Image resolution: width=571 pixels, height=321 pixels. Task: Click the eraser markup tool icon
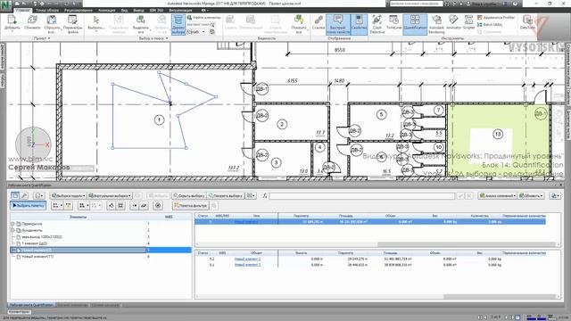pyautogui.click(x=144, y=206)
